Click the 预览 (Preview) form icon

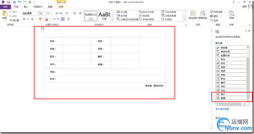click(232, 13)
